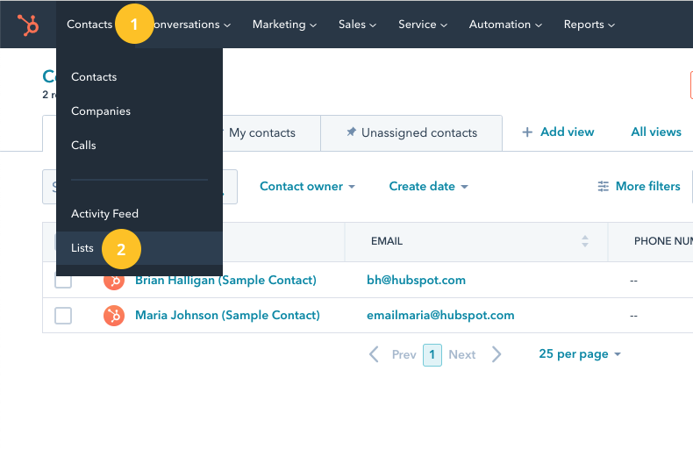Select page 1 in pagination
Screen dimensions: 693x449
(x=432, y=354)
